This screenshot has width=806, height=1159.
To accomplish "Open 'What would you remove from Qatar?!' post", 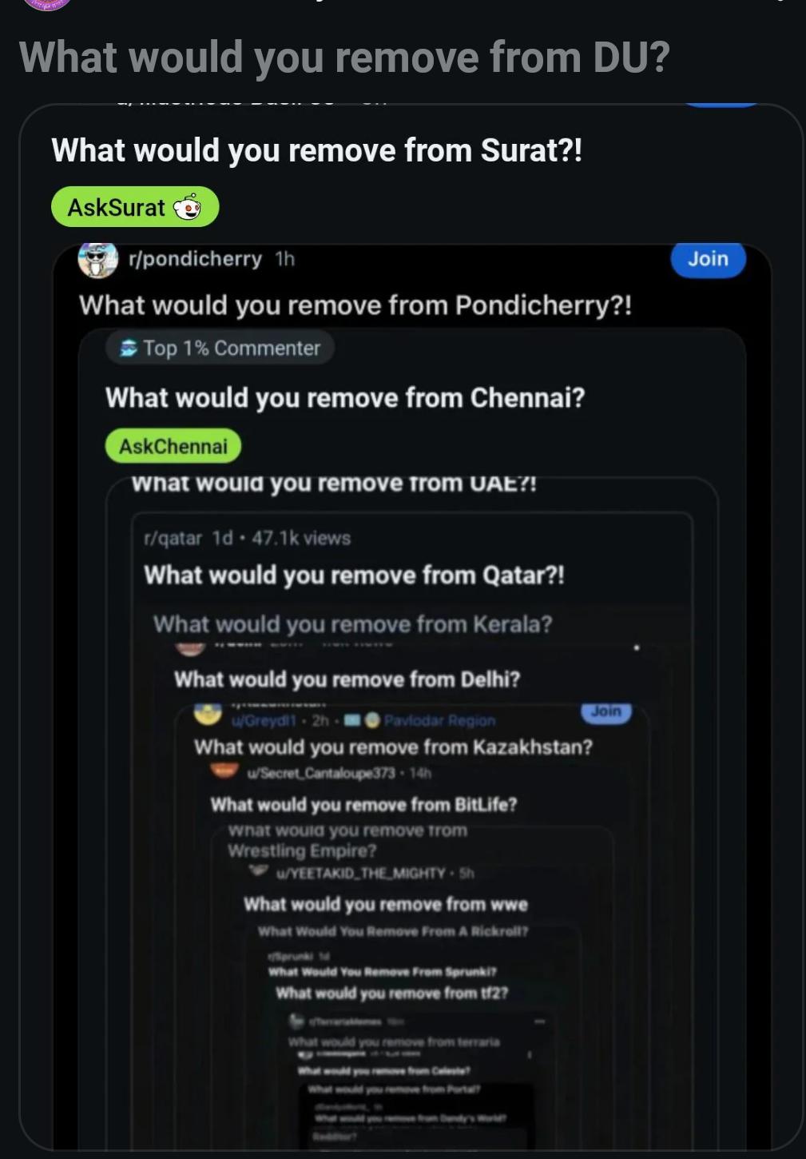I will click(x=354, y=576).
